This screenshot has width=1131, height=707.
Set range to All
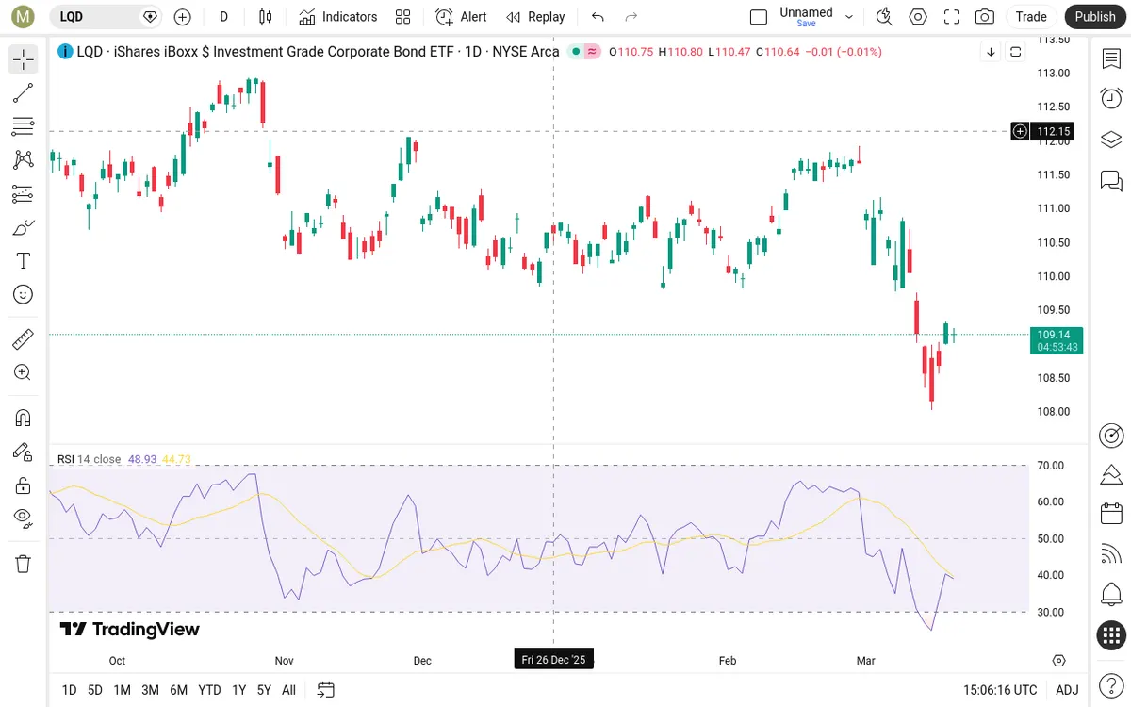click(x=288, y=690)
